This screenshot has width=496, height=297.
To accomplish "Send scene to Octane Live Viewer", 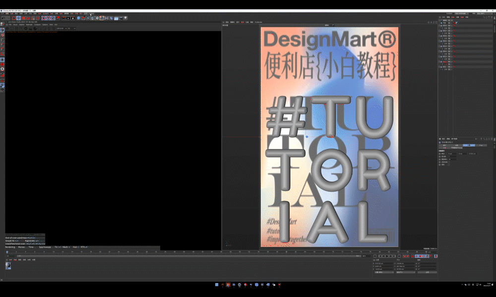I will (7, 28).
